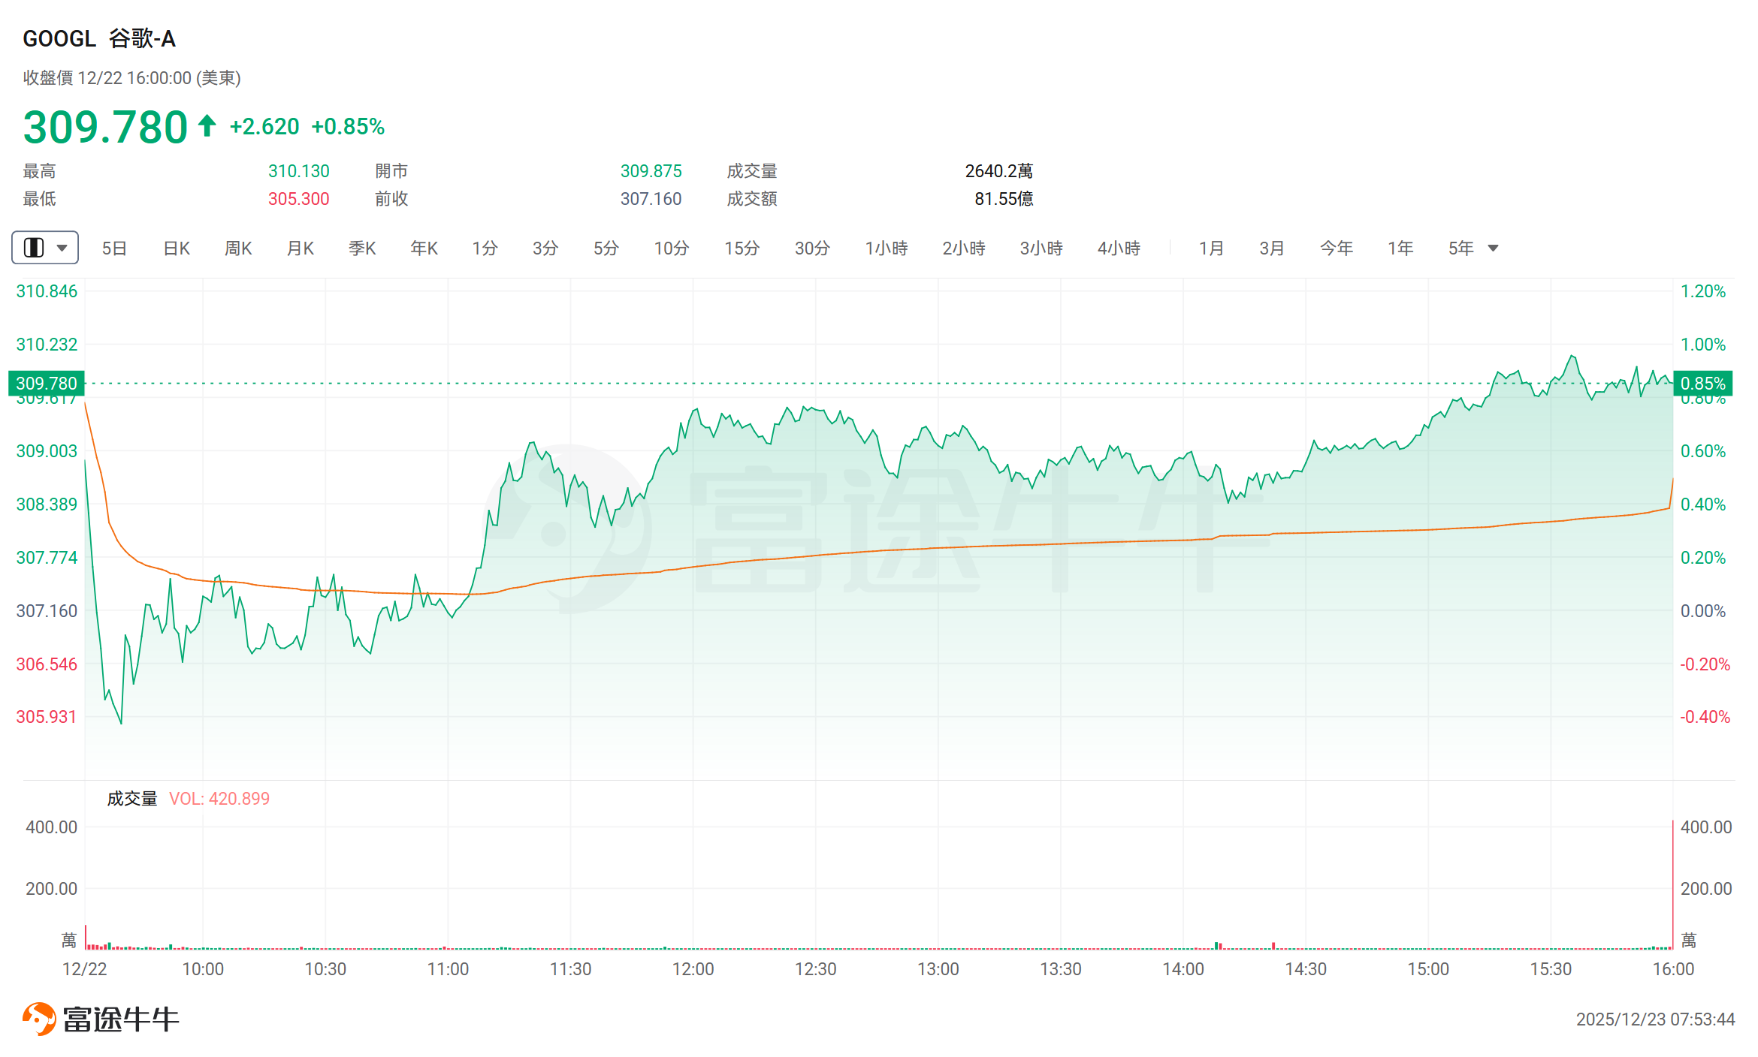
Task: Select the 1分 interval option
Action: 485,248
